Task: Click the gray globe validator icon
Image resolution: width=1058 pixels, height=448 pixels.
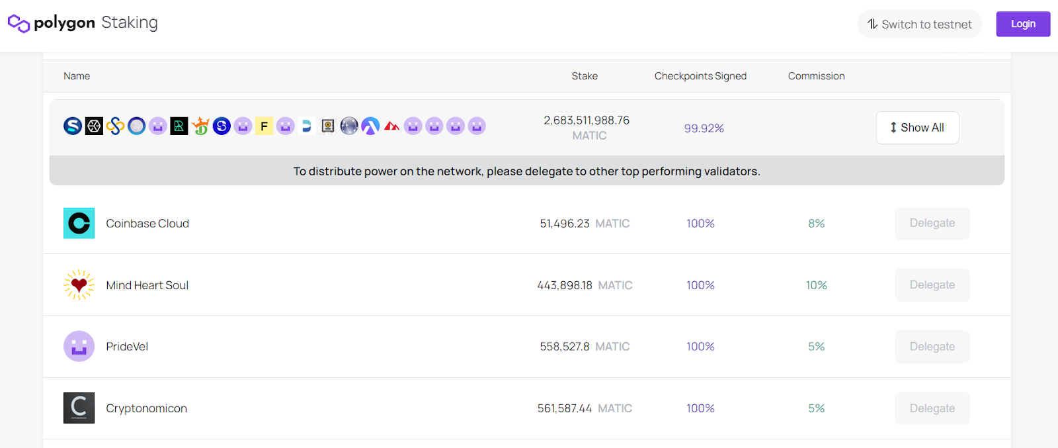Action: click(349, 126)
